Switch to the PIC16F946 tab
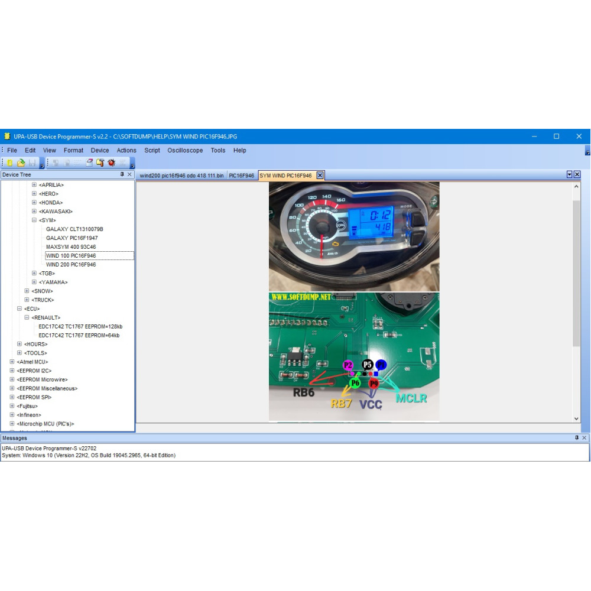Image resolution: width=591 pixels, height=591 pixels. [242, 176]
